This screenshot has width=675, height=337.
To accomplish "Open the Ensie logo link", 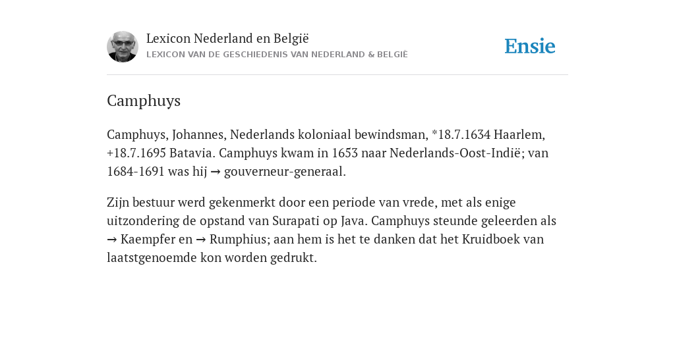I will [x=529, y=47].
